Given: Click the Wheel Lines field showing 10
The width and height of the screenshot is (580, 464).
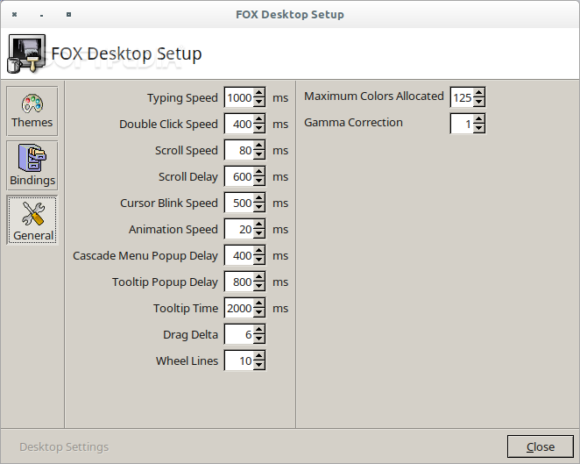Looking at the screenshot, I should 239,360.
